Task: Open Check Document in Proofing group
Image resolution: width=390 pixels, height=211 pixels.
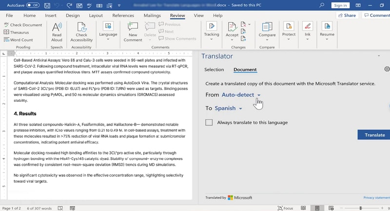Action: 23,25
